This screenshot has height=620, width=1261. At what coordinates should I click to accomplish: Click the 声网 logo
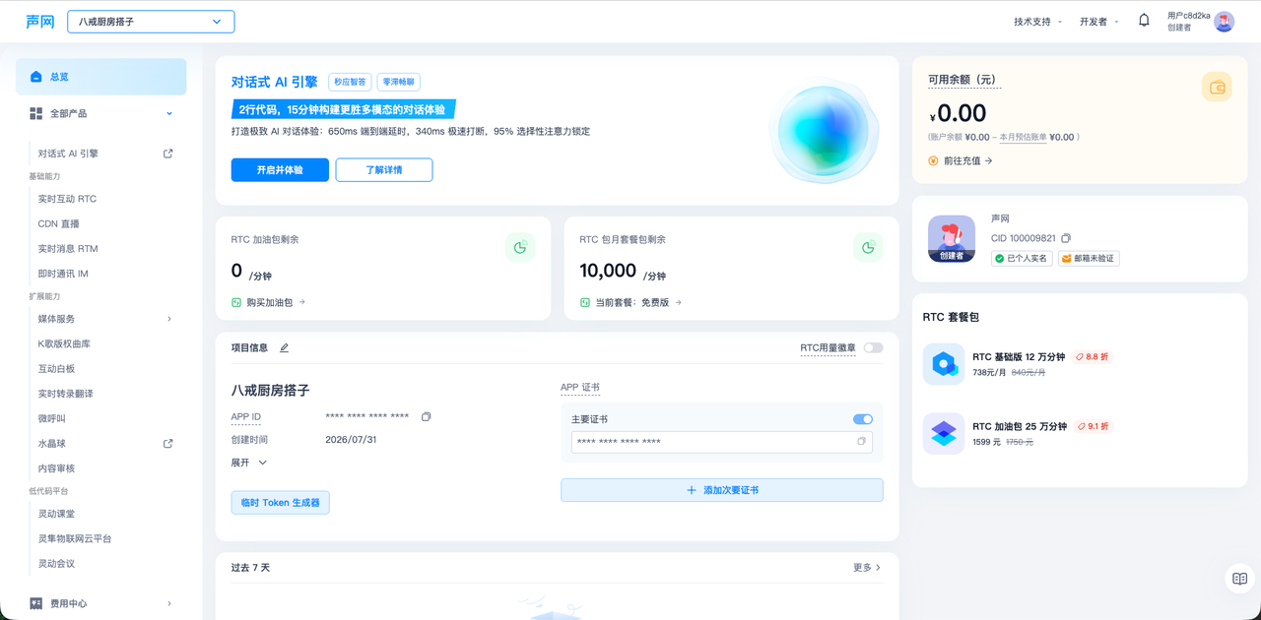coord(40,22)
